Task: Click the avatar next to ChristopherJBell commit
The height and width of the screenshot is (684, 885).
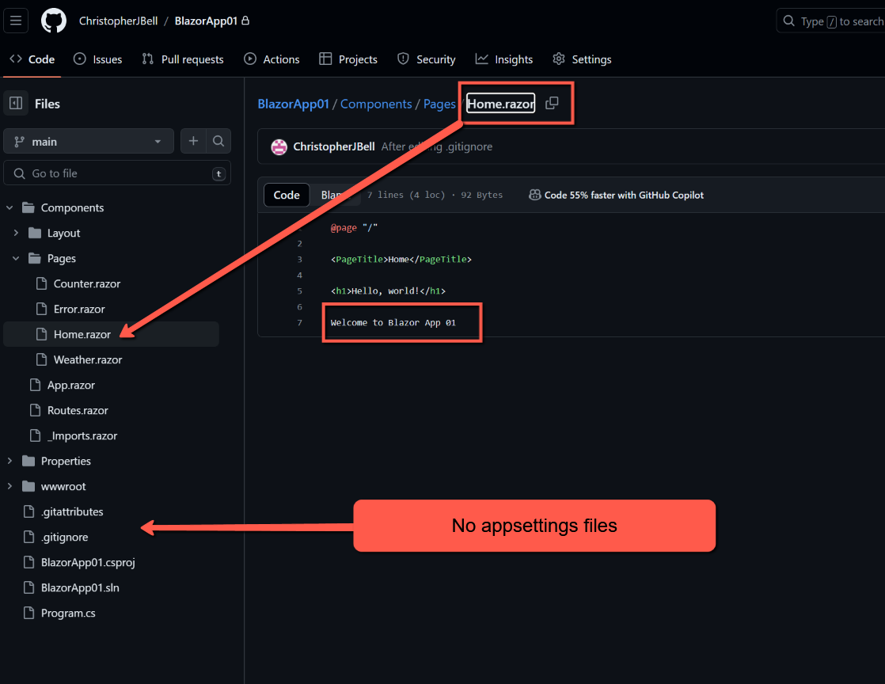Action: pos(279,146)
